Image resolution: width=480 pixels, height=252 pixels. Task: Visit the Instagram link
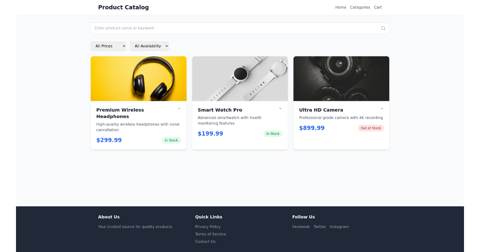tap(339, 226)
